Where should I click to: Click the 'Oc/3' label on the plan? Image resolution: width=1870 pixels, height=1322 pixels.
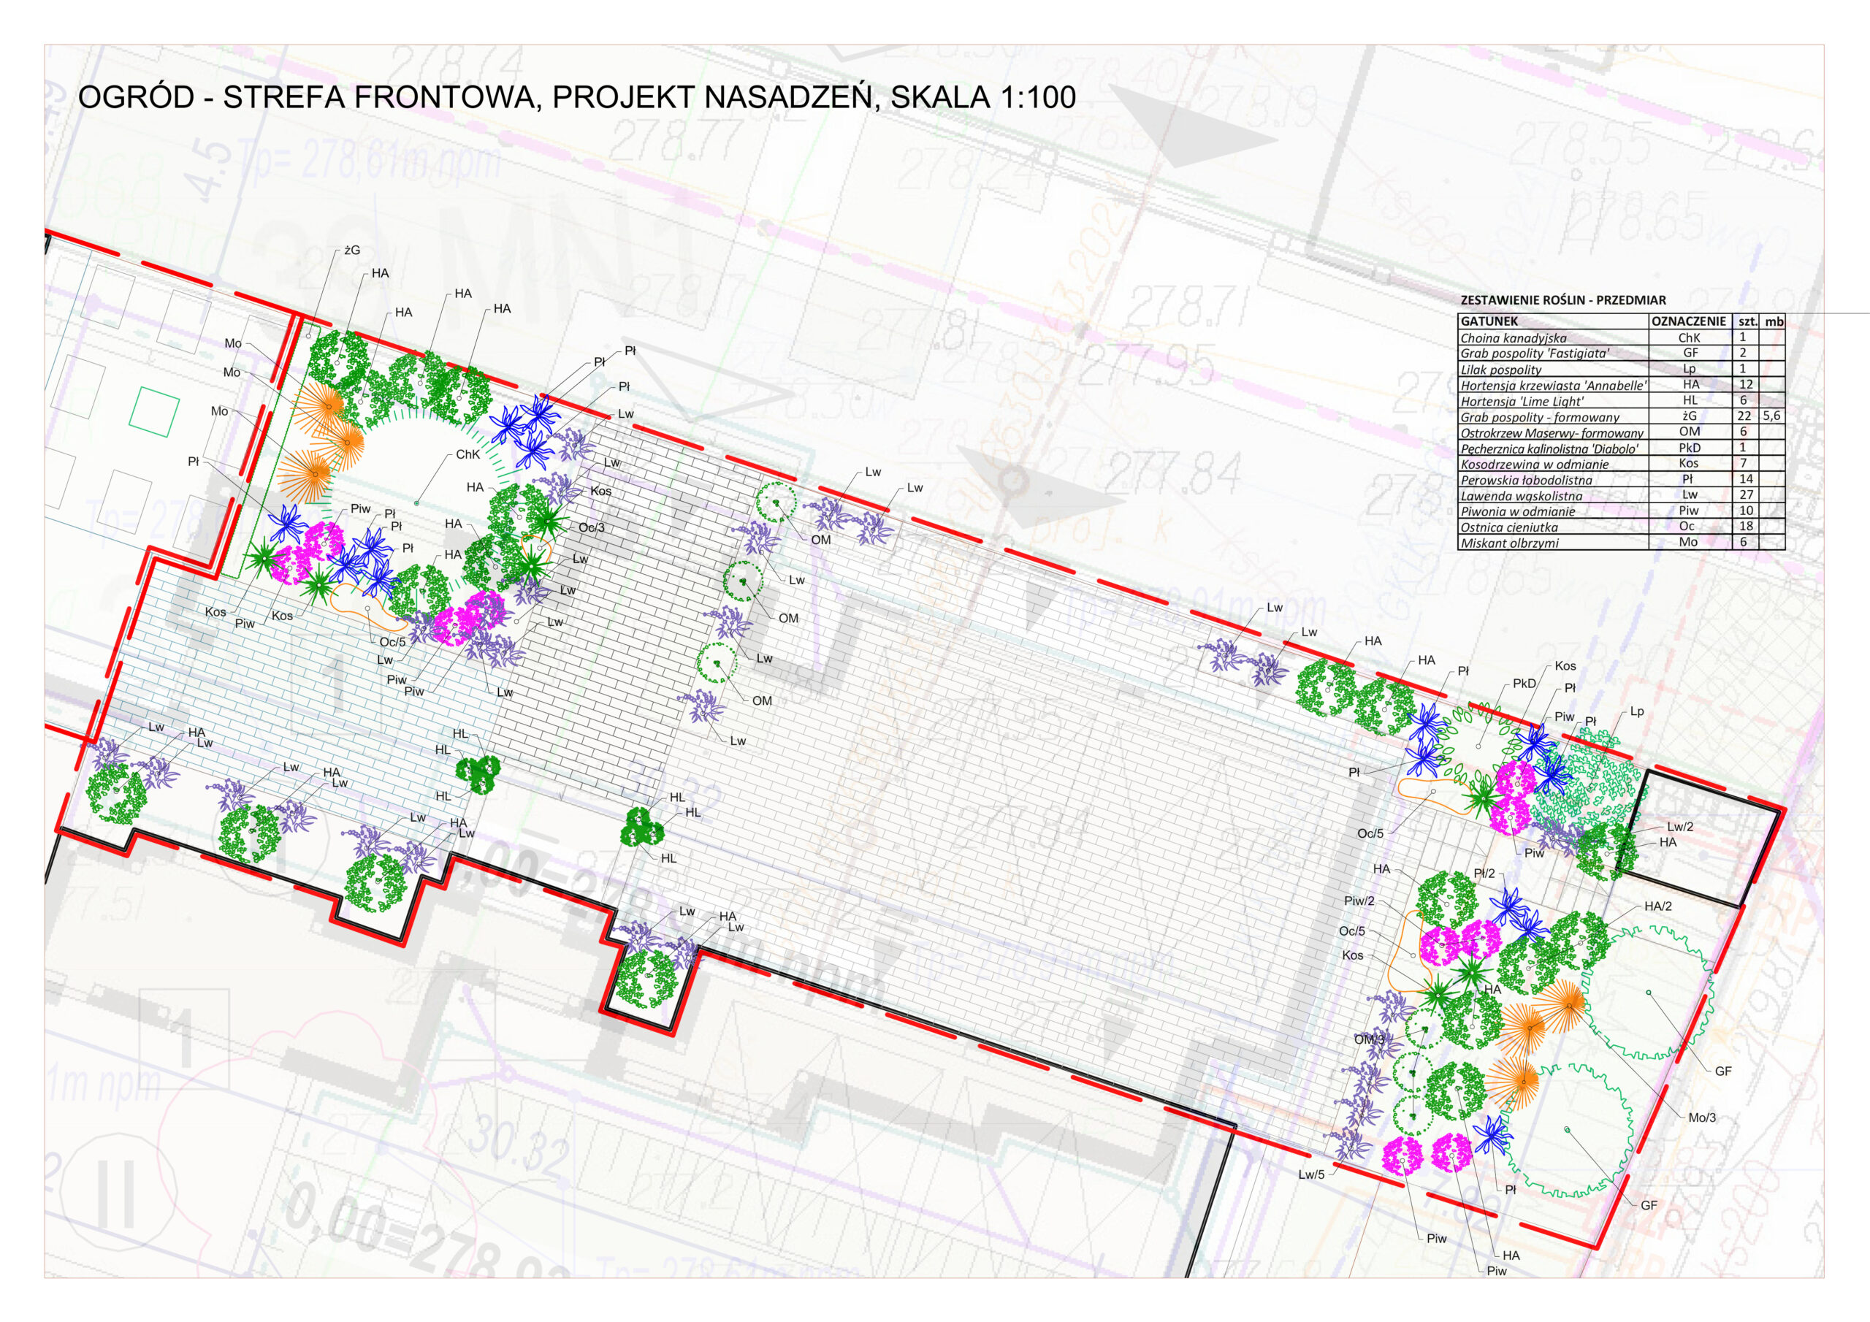coord(591,528)
